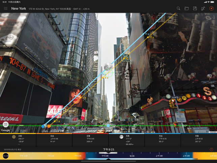The height and width of the screenshot is (163, 217).
Task: Tap the orange clock icon to reset time
Action: pyautogui.click(x=211, y=149)
